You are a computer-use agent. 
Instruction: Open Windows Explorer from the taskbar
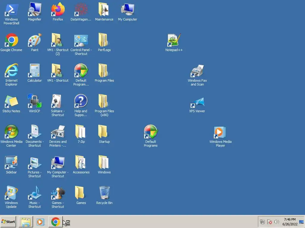point(26,221)
